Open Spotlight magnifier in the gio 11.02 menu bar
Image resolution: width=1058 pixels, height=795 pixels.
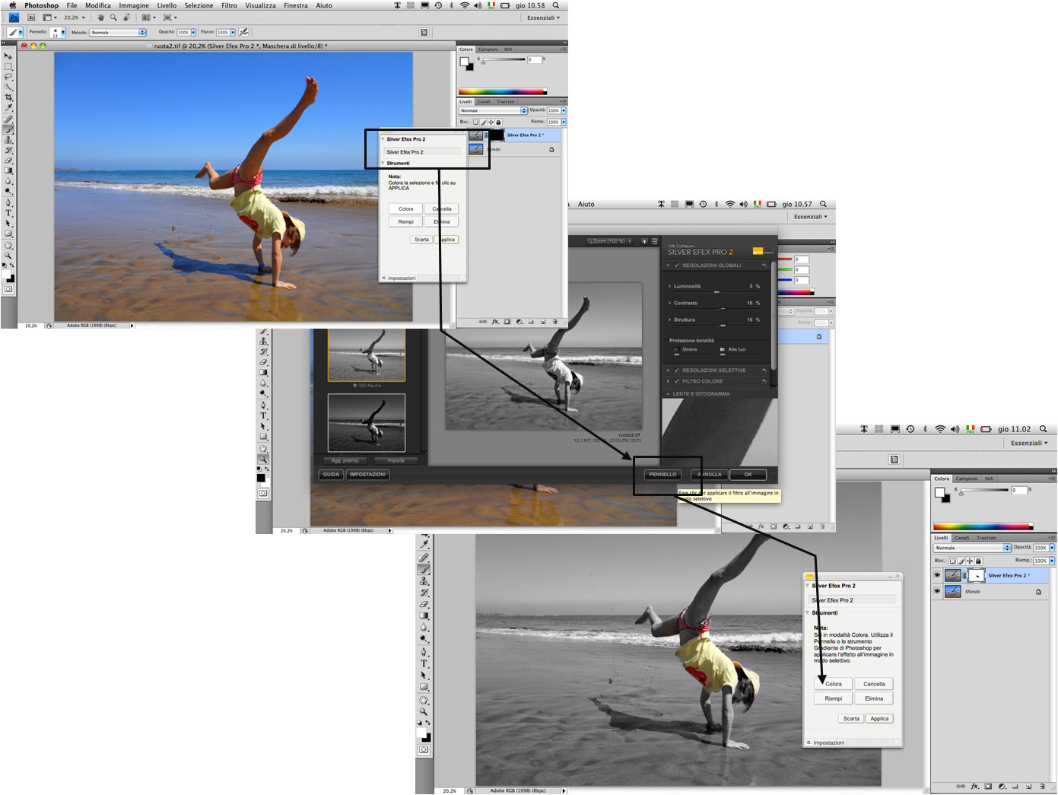click(1044, 429)
